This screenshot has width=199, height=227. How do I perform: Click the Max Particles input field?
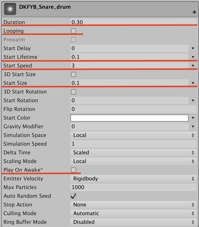click(x=133, y=187)
